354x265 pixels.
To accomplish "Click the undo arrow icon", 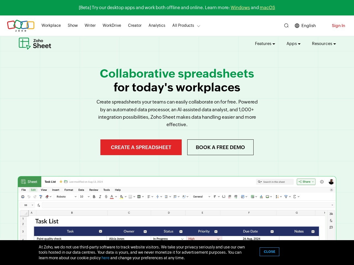I will [29, 197].
